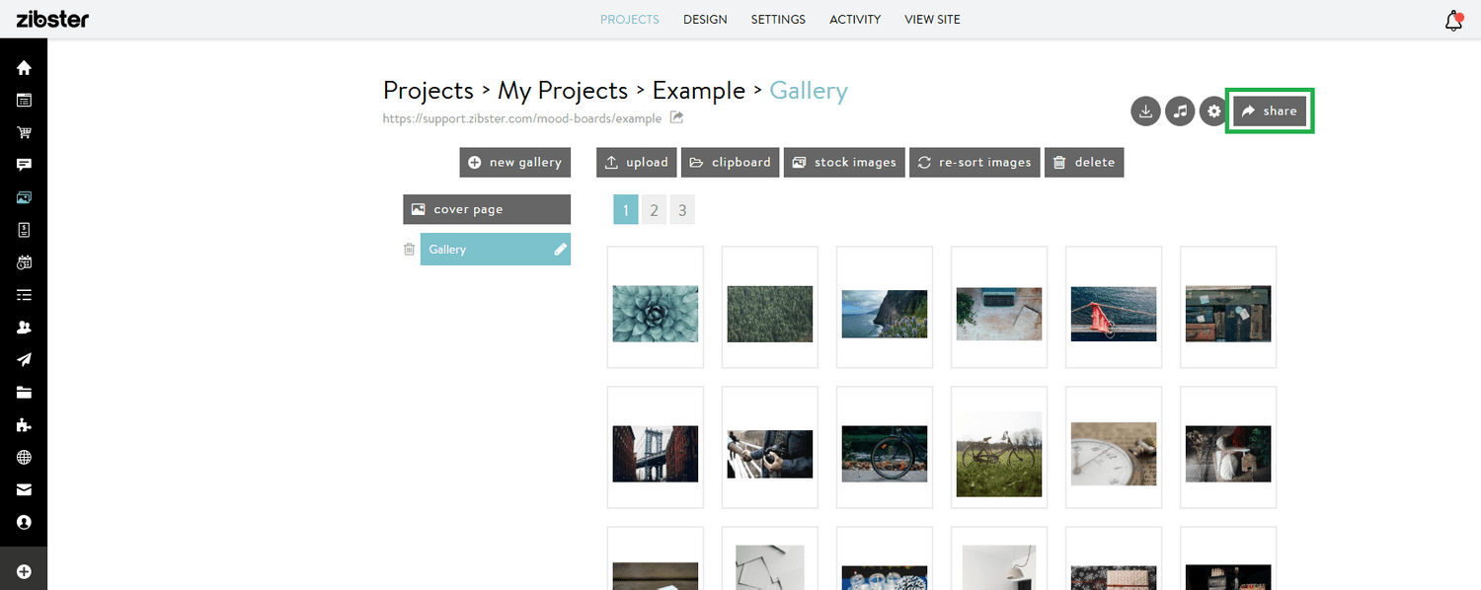Click the Example breadcrumb link

click(x=699, y=91)
